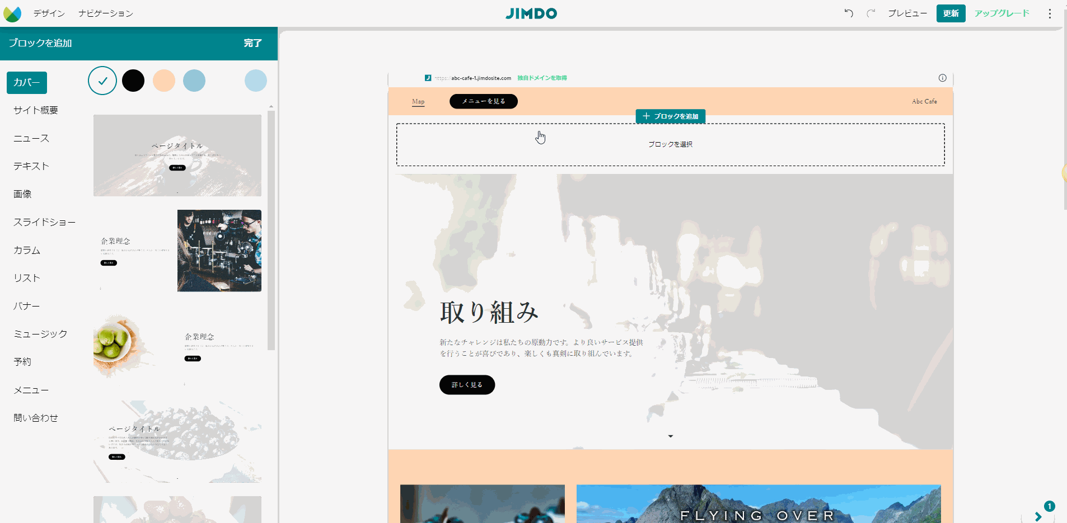The height and width of the screenshot is (523, 1067).
Task: Open the デザイン menu
Action: point(49,13)
